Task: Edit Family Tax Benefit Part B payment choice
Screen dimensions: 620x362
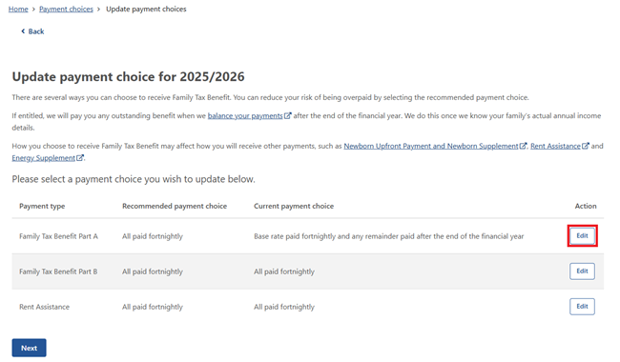Action: pos(582,271)
